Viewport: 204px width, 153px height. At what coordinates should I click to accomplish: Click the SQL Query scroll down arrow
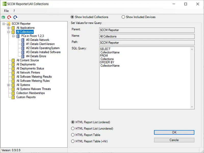pyautogui.click(x=192, y=107)
